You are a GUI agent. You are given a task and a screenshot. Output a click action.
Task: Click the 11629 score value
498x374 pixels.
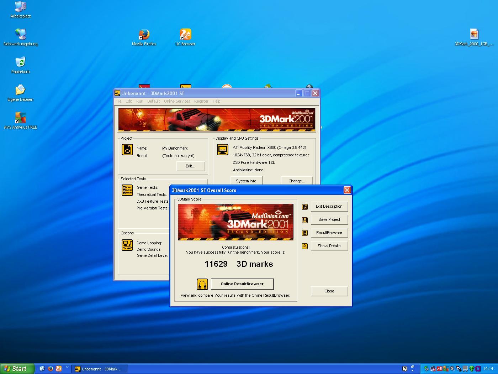[216, 264]
